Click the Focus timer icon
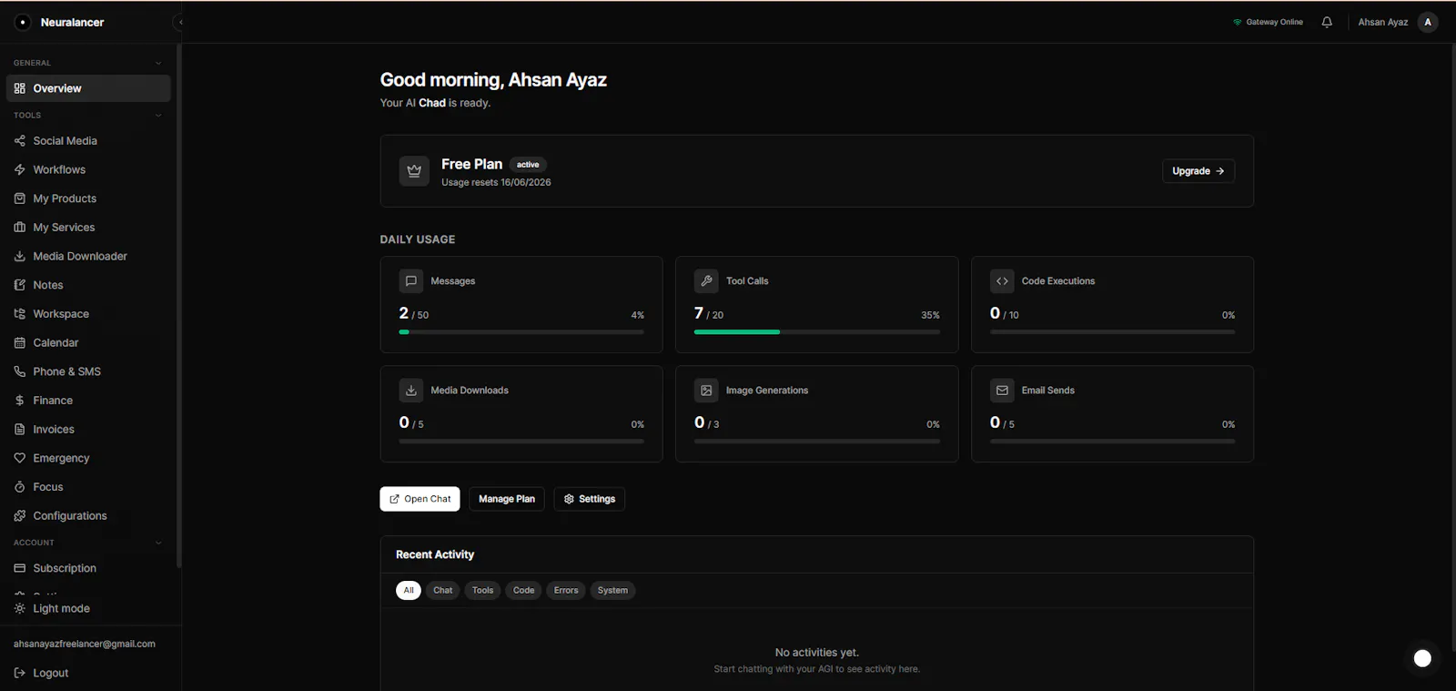 click(20, 487)
